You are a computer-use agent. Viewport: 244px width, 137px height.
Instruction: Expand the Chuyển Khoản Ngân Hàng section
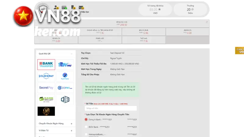[x=71, y=124]
